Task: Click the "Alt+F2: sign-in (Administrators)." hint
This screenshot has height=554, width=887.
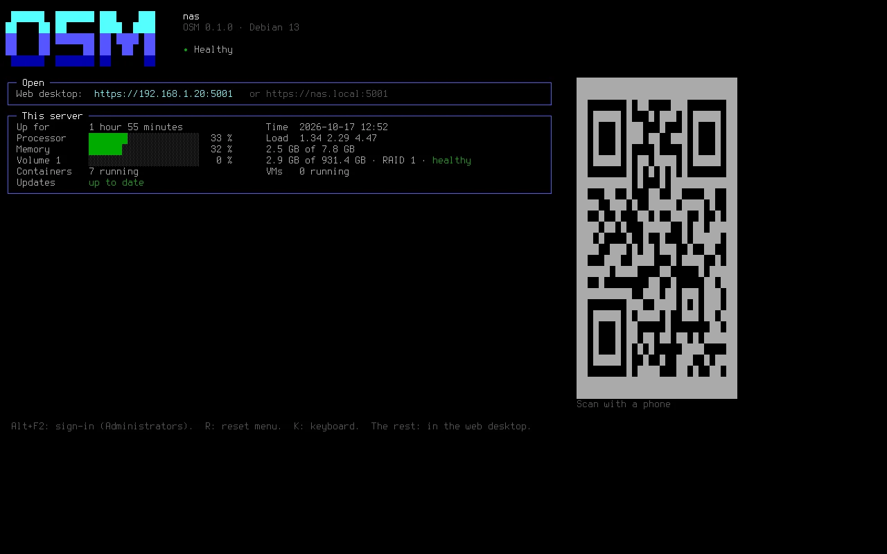Action: pos(103,427)
